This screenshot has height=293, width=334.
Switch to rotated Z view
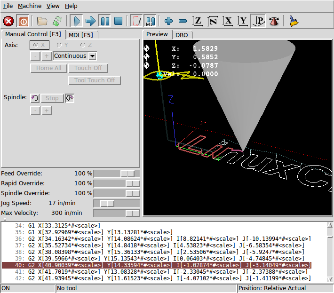click(213, 21)
